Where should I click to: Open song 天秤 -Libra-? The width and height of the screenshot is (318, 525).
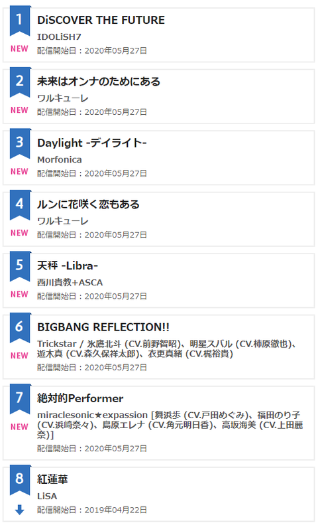tap(68, 266)
